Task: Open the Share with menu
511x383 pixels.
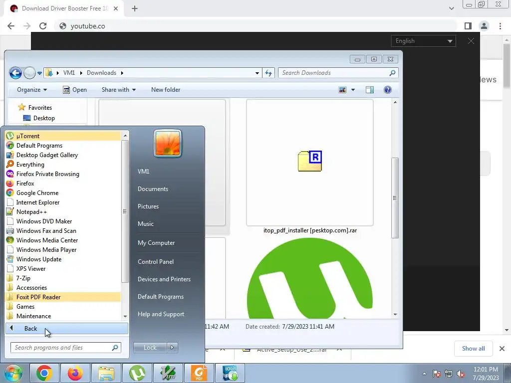Action: tap(119, 90)
